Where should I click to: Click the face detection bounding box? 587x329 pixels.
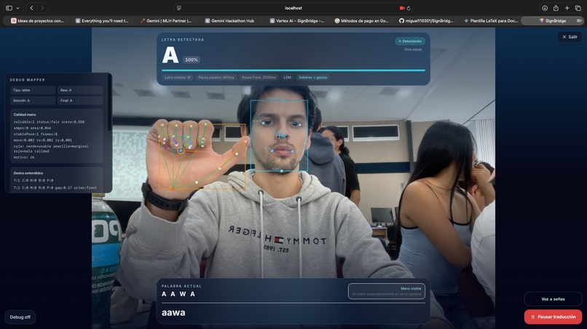point(279,136)
